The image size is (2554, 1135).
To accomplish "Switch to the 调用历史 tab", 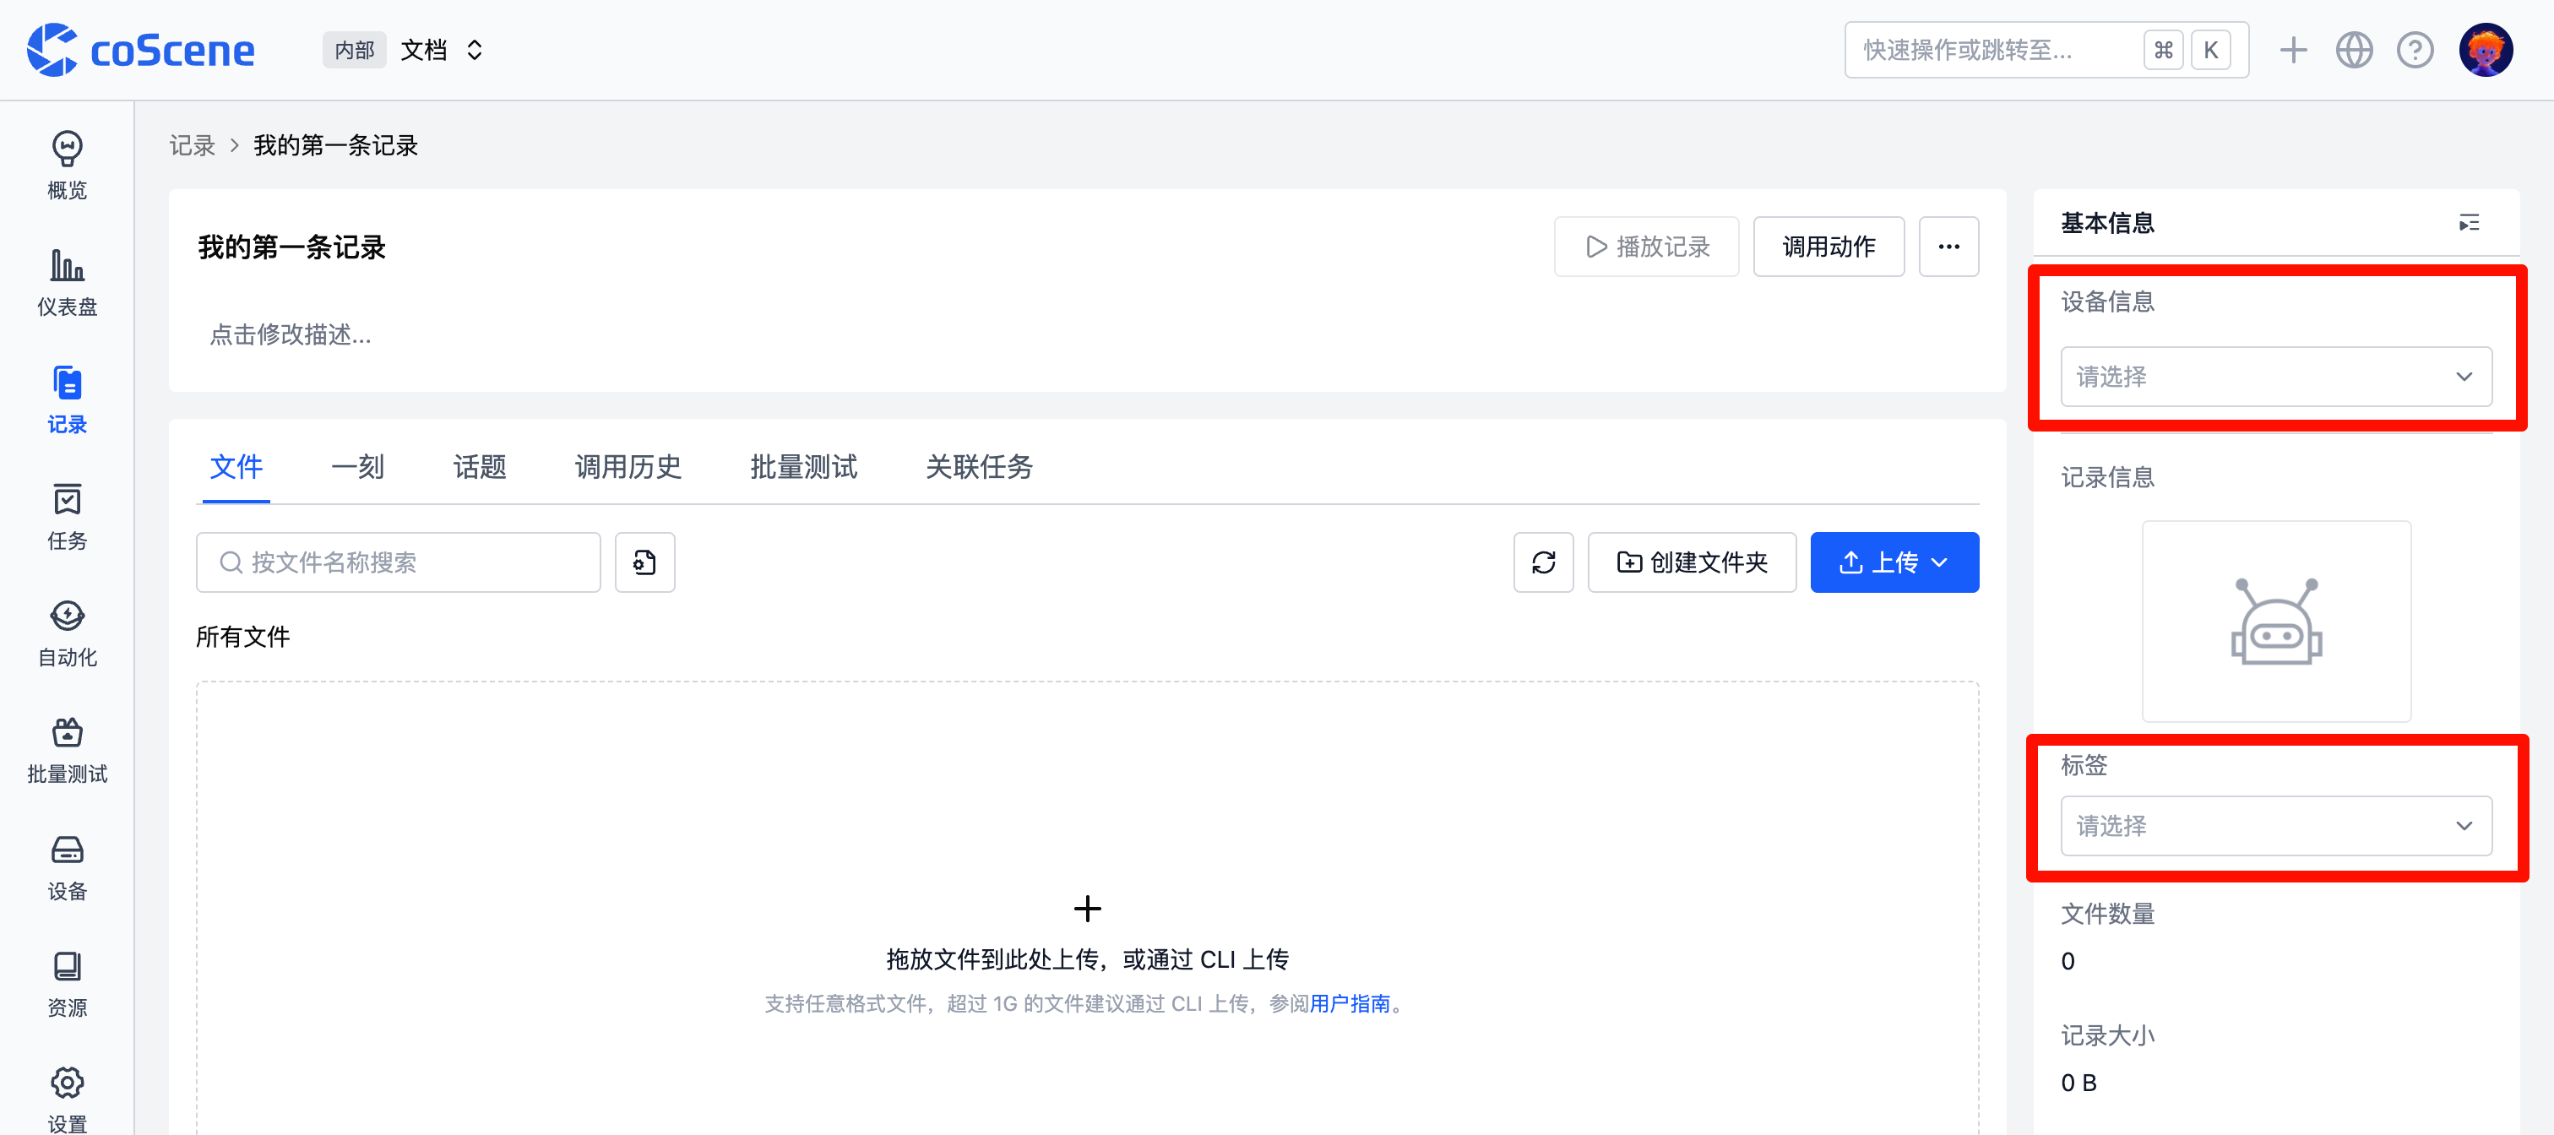I will [x=628, y=467].
